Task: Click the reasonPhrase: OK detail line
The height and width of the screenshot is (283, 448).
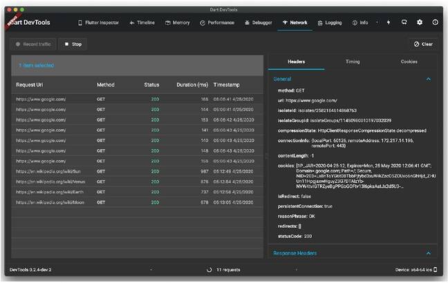Action: (297, 216)
